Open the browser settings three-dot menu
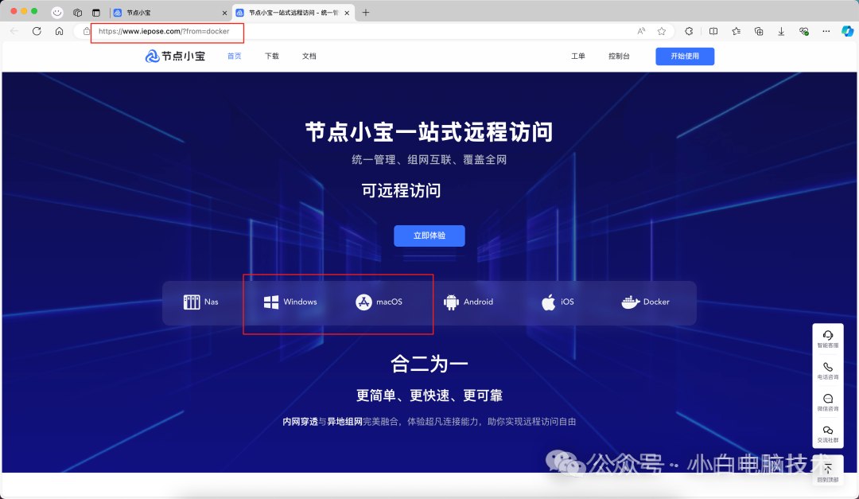This screenshot has height=499, width=859. pyautogui.click(x=825, y=33)
